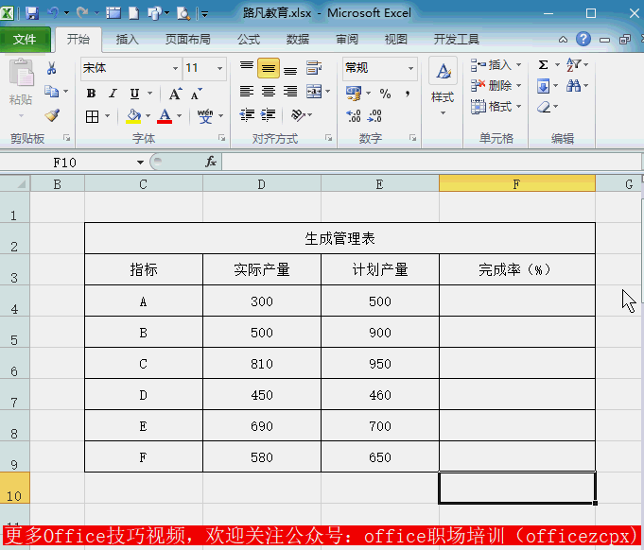Screen dimensions: 644x550
Task: Open the 页面布局 tab
Action: pyautogui.click(x=188, y=40)
